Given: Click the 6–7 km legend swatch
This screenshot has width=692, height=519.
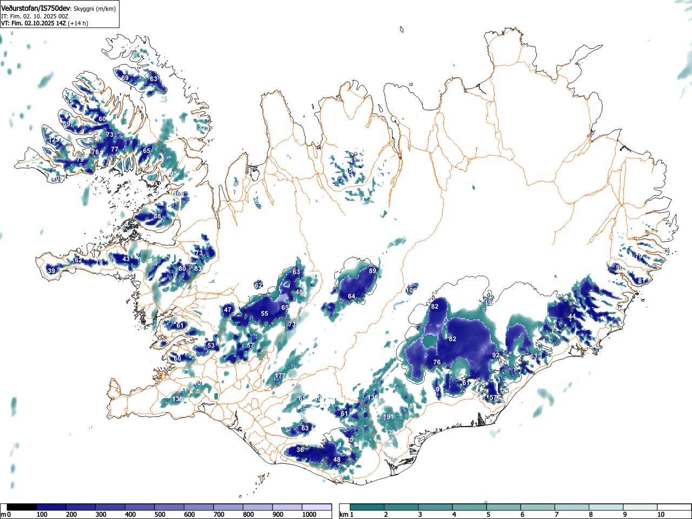Looking at the screenshot, I should pyautogui.click(x=538, y=507).
